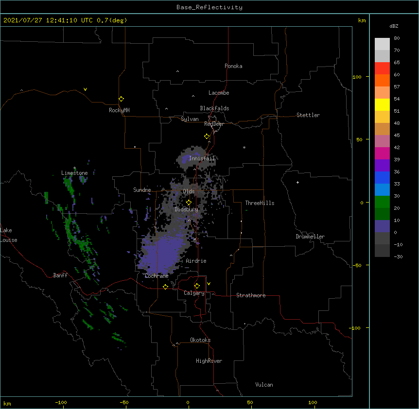419x409 pixels.
Task: Click the dBZ legend heading
Action: coord(394,26)
